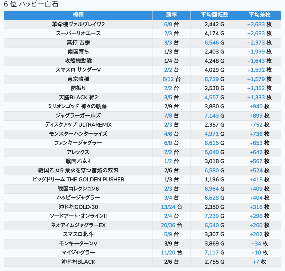The width and height of the screenshot is (285, 271).
Task: Select machine name 革命機ヴァルヴレイヴ2
Action: (x=78, y=24)
